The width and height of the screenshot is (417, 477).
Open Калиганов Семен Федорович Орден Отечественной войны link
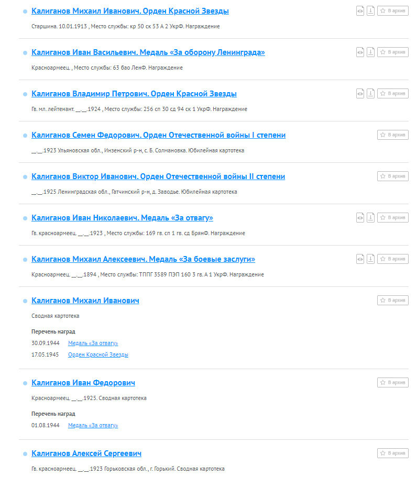[158, 135]
